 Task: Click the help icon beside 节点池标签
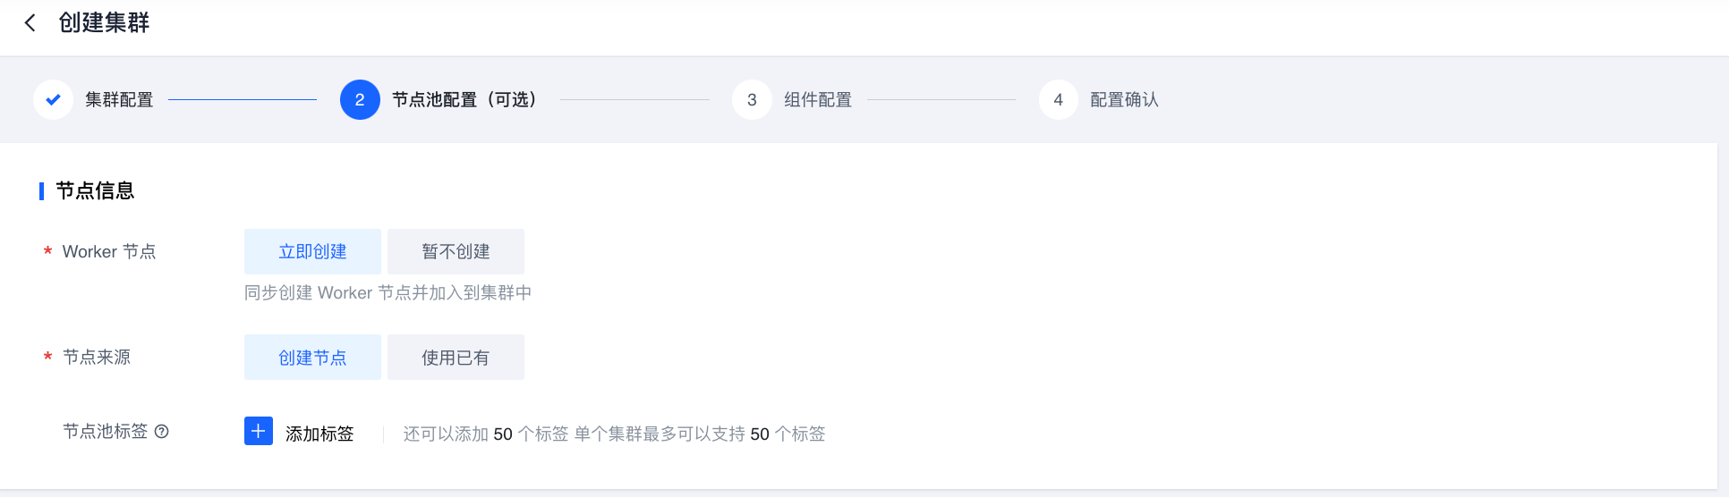(x=162, y=432)
